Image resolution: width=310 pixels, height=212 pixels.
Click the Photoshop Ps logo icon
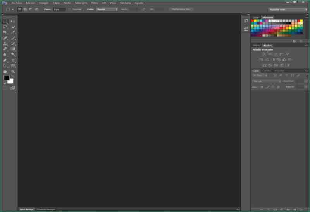click(x=5, y=3)
